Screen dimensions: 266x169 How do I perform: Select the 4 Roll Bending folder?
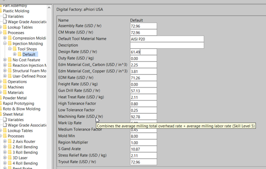click(x=23, y=163)
